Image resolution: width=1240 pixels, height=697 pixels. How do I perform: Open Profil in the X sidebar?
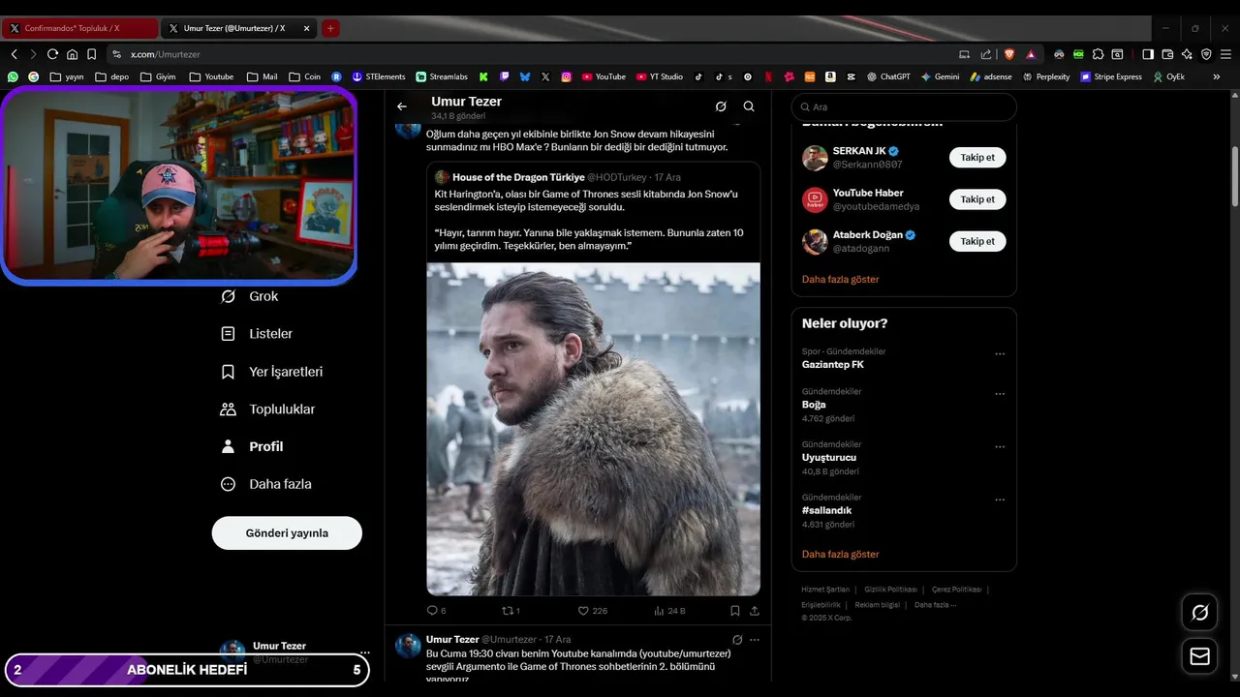pos(252,446)
